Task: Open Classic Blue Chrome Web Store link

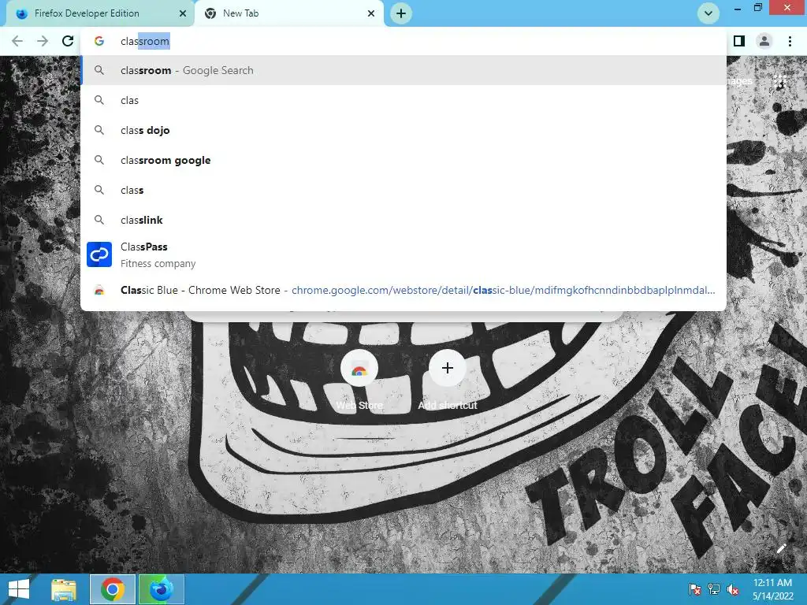Action: pyautogui.click(x=403, y=290)
